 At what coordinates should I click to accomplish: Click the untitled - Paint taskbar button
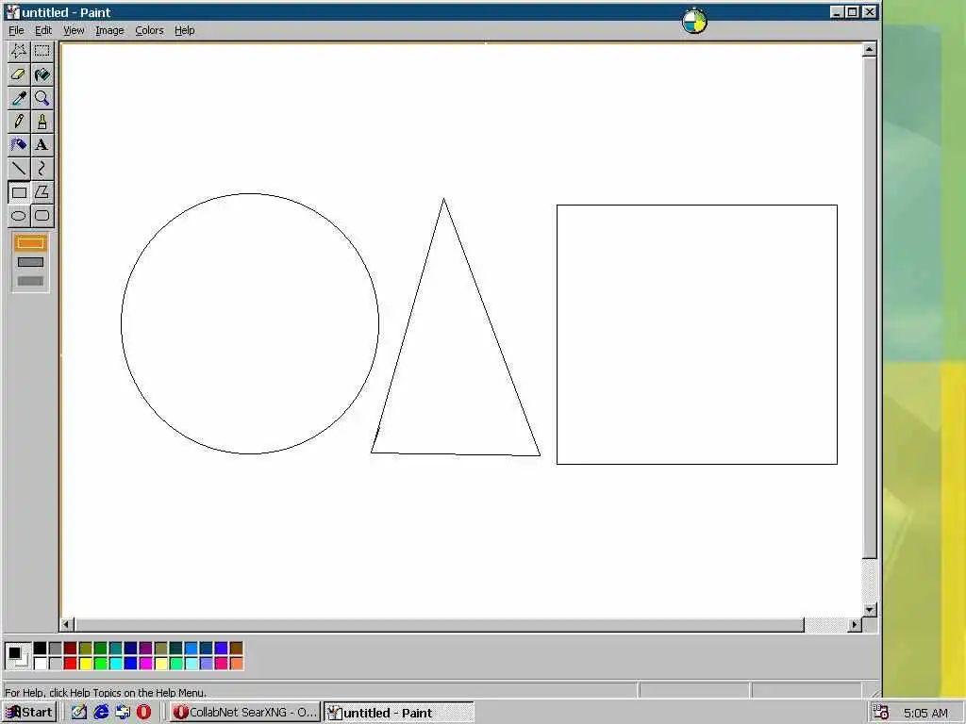tap(399, 713)
